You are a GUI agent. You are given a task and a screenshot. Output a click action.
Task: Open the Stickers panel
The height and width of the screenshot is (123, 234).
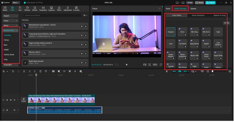tap(27, 9)
